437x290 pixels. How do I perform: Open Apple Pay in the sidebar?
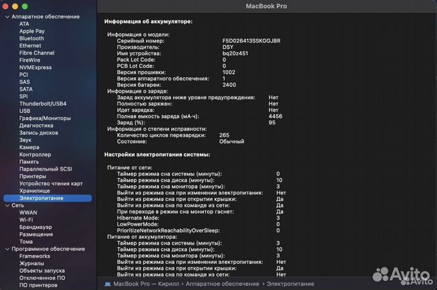tap(32, 31)
